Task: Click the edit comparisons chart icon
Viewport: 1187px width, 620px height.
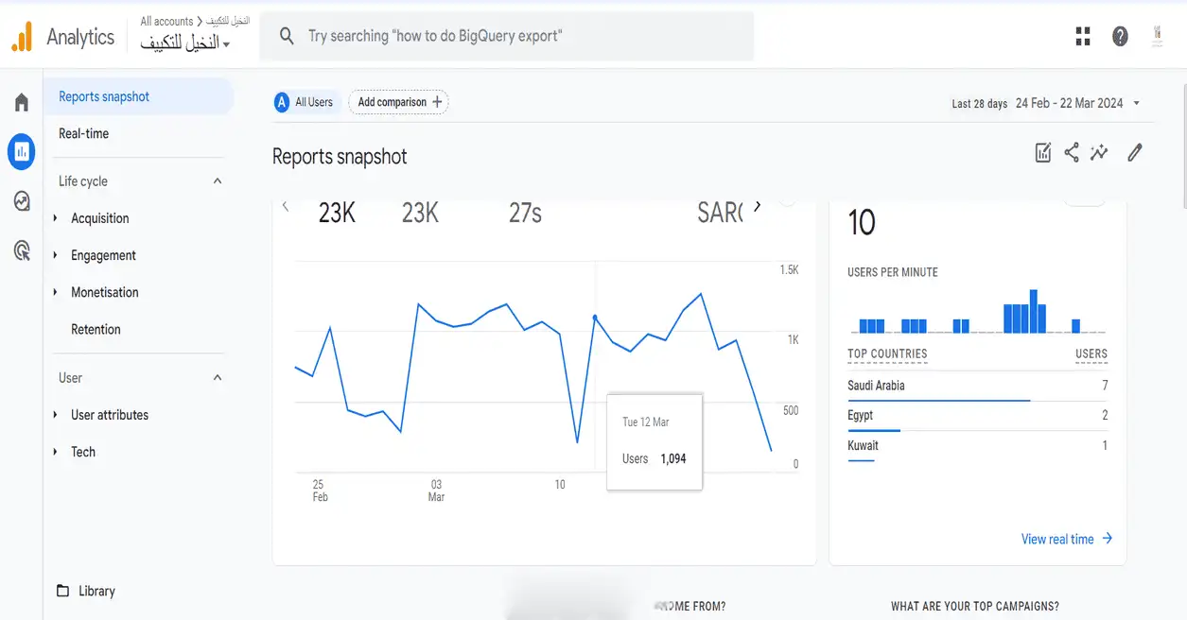Action: tap(1043, 152)
